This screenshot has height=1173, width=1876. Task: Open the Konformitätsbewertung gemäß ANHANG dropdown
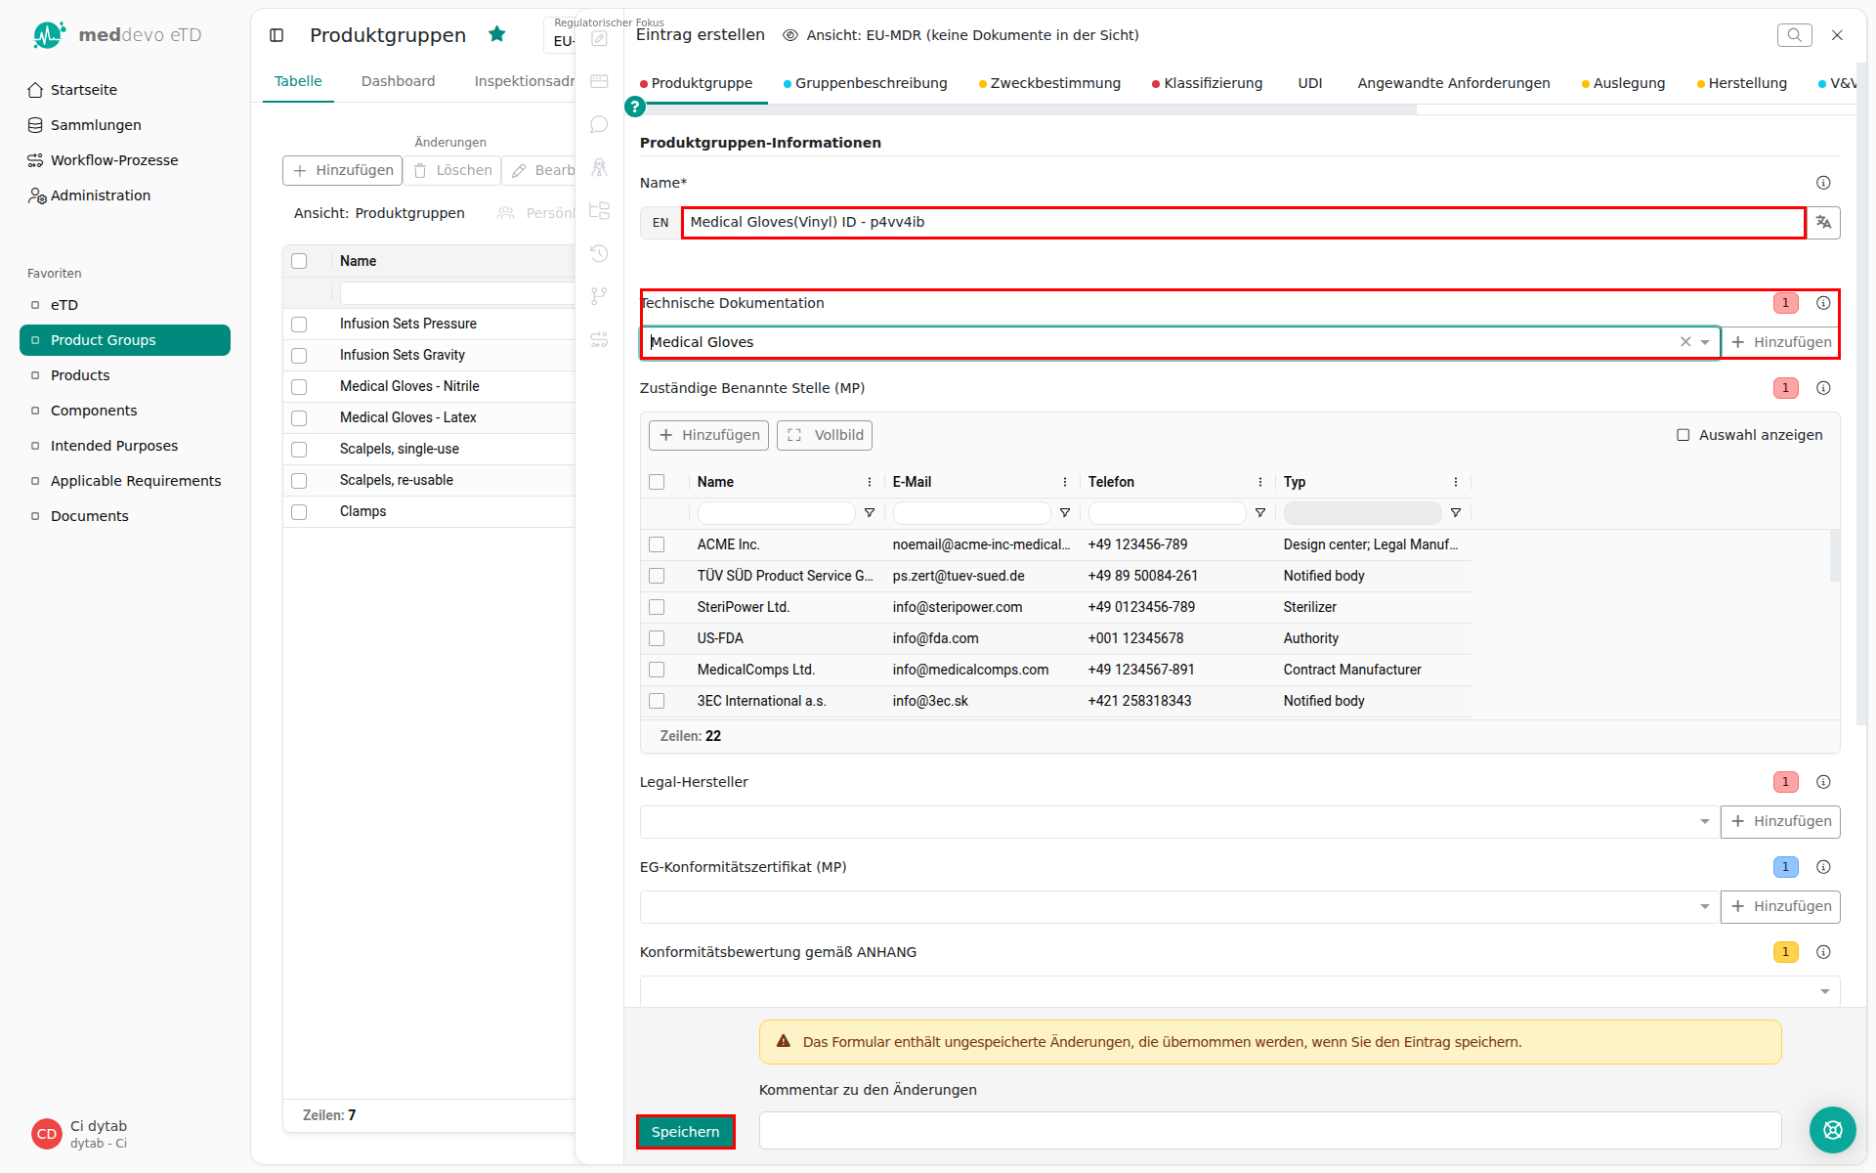coord(1825,991)
